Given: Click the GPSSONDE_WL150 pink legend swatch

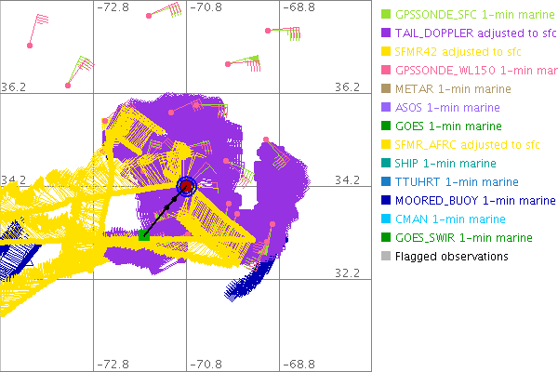Looking at the screenshot, I should (386, 71).
